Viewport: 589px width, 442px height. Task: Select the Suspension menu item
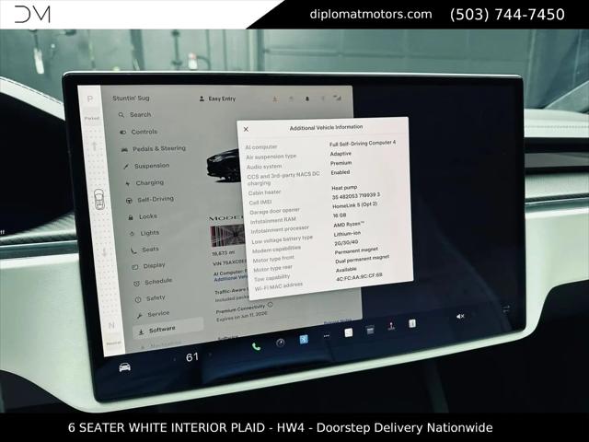click(x=147, y=166)
